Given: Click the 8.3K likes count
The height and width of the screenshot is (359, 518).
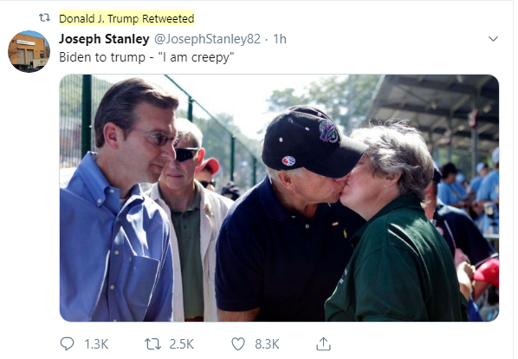Looking at the screenshot, I should [x=267, y=344].
